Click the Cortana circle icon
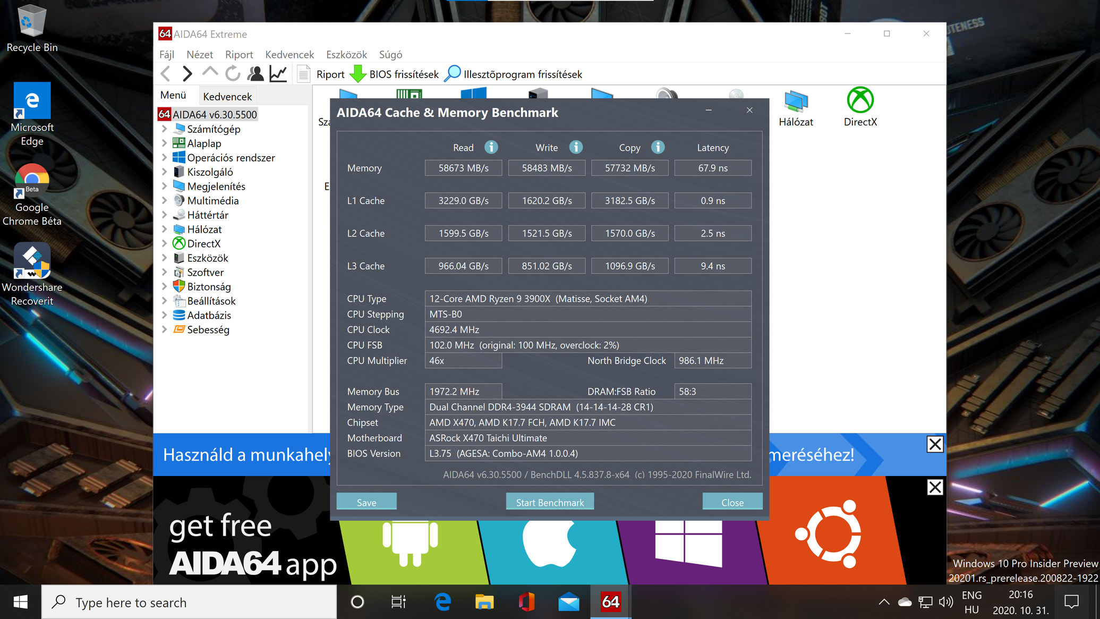Screen dimensions: 1100x619 pos(357,602)
